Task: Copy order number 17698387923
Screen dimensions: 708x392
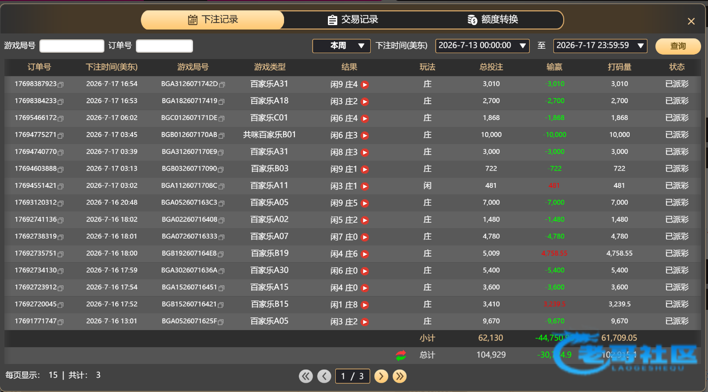Action: coord(61,85)
